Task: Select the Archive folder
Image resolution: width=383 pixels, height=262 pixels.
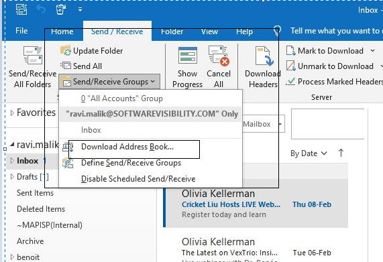Action: [30, 241]
